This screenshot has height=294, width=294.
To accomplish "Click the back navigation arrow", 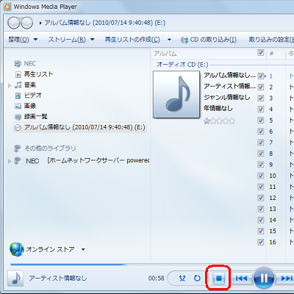I will [x=14, y=23].
